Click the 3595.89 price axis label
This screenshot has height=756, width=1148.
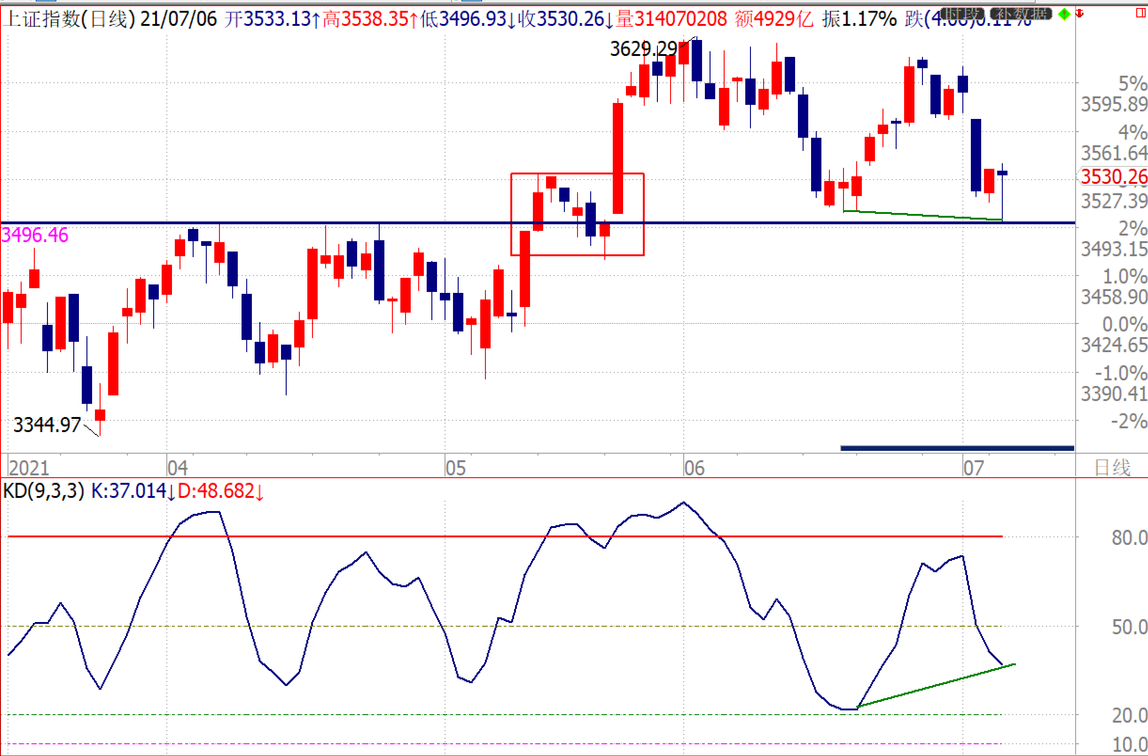(1114, 104)
